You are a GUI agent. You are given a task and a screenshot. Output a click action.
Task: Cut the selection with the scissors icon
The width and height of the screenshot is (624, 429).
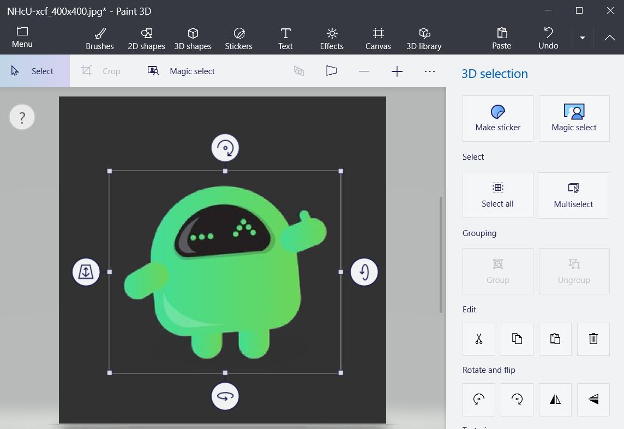479,339
